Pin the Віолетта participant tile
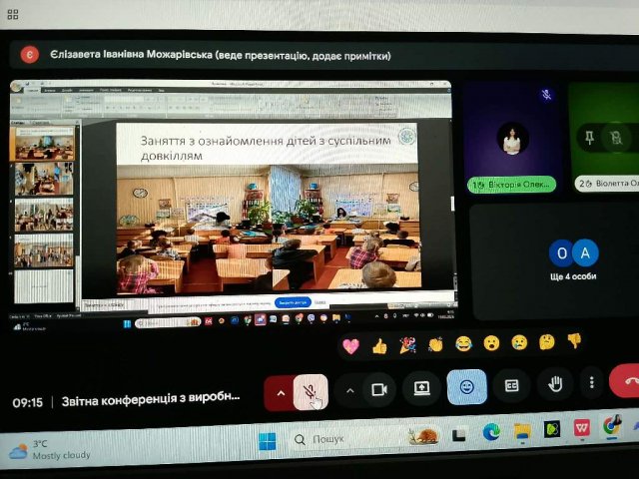The image size is (639, 479). (x=590, y=138)
